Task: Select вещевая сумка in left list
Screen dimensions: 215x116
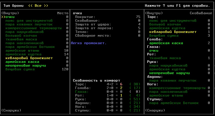Action: pyautogui.click(x=20, y=69)
